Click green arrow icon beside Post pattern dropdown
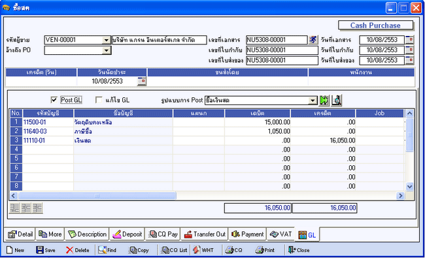Screen dimensions: 425x258 pos(324,100)
